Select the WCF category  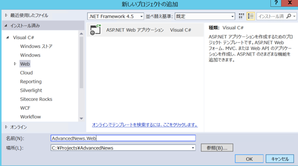[x=25, y=108]
